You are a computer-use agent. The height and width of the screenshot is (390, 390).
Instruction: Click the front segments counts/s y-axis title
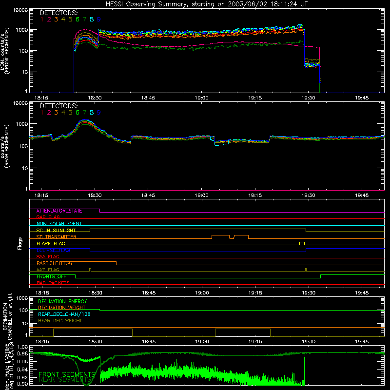5,51
